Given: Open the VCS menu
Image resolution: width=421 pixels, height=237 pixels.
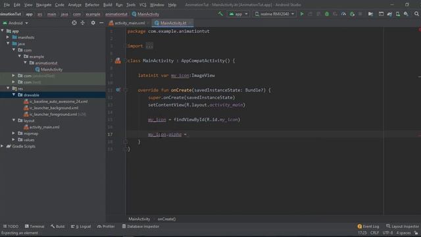Looking at the screenshot, I should 143,5.
